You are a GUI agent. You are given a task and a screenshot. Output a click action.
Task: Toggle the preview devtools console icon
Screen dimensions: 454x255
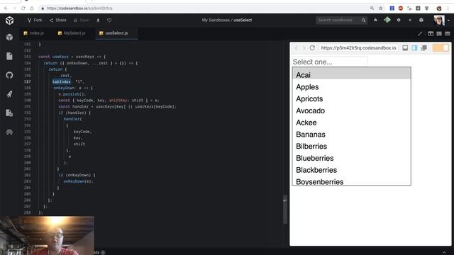click(x=405, y=48)
